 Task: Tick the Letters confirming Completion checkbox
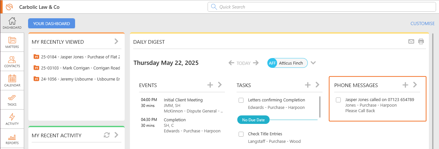(241, 100)
